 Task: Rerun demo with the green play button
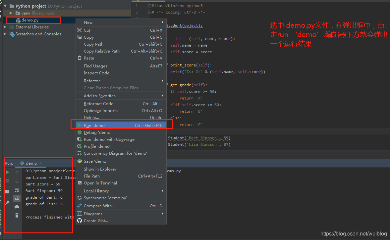(8, 172)
